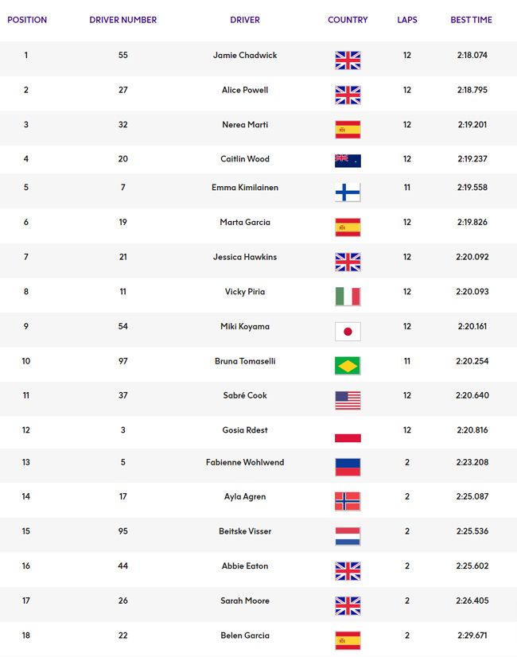Click the Norwegian flag beside Ayla Agren
This screenshot has width=517, height=657.
[x=348, y=501]
